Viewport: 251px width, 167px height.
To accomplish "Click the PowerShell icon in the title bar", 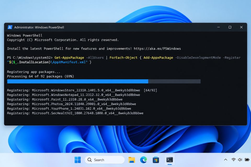I will click(10, 27).
